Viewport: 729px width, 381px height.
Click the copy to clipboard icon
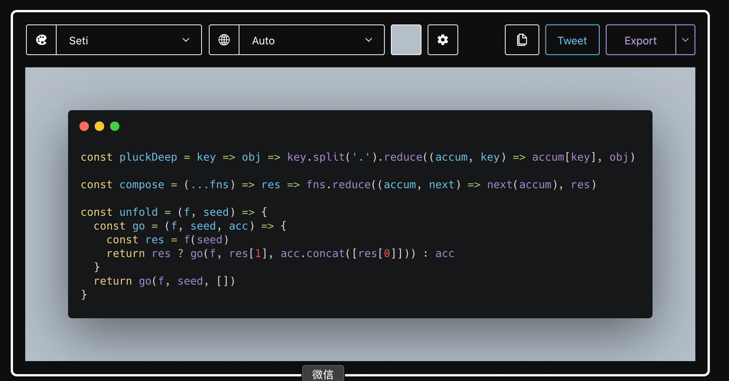click(x=522, y=40)
